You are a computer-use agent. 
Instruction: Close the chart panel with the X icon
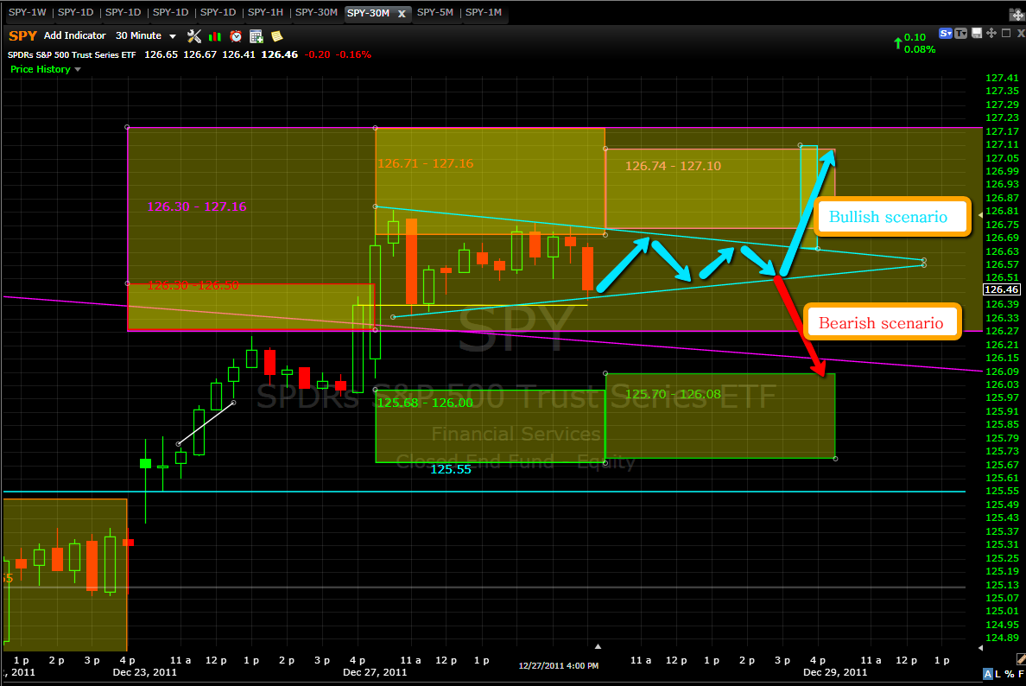[x=1021, y=34]
